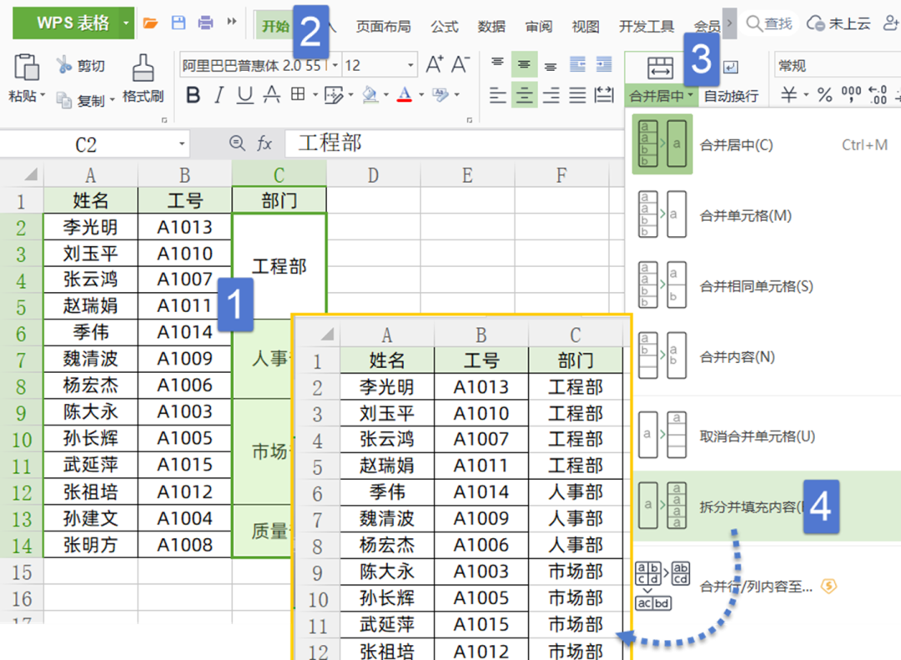Click the Paste clipboard icon
The height and width of the screenshot is (660, 901).
pyautogui.click(x=27, y=67)
